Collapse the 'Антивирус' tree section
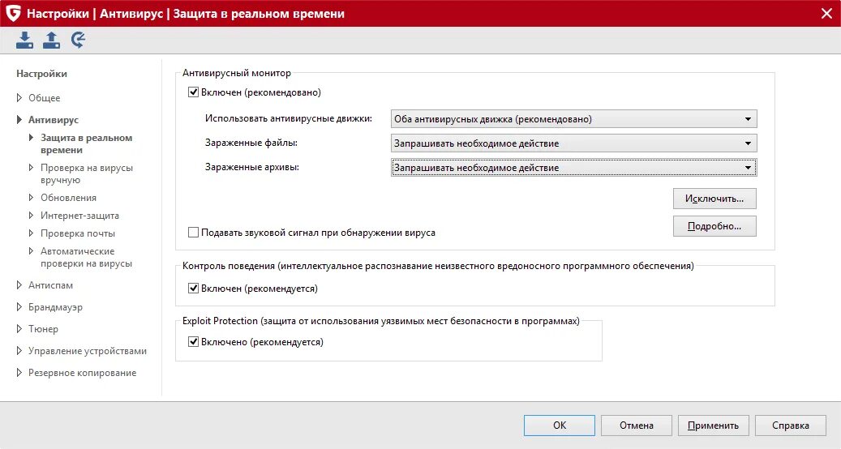 point(19,119)
